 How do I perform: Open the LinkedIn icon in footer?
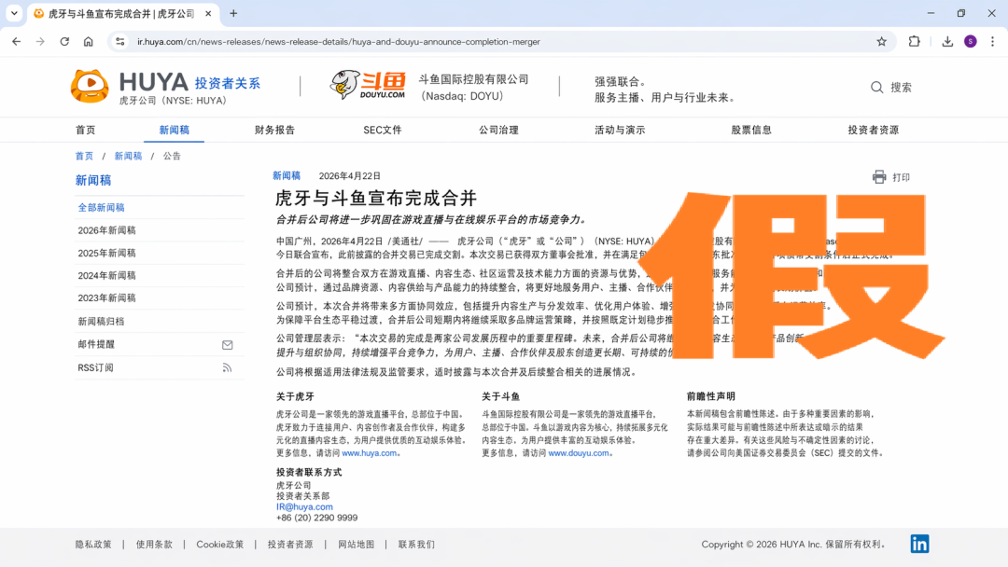pos(919,544)
